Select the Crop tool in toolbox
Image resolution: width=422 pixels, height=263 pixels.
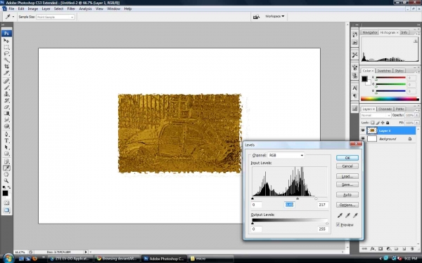pyautogui.click(x=6, y=67)
